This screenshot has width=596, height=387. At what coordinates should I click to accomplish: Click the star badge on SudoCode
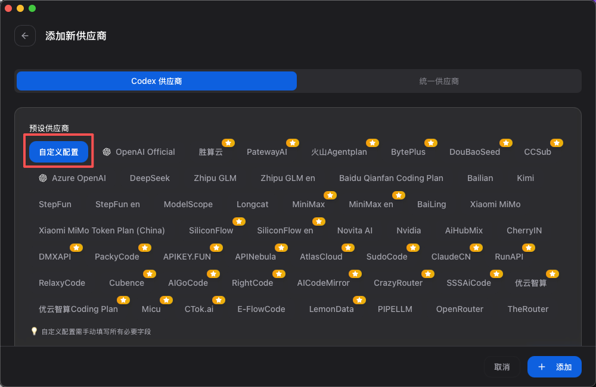point(413,248)
